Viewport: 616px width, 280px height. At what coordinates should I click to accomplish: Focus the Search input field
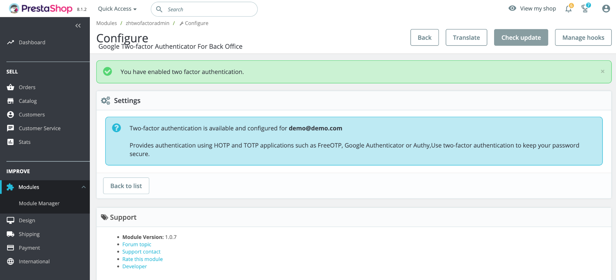(204, 9)
